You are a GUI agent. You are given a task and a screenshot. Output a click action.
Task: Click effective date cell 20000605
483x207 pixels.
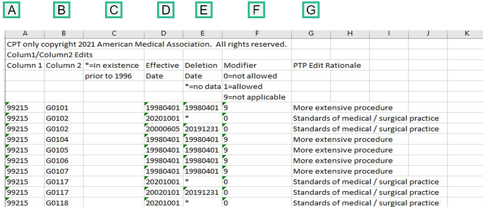coord(163,129)
